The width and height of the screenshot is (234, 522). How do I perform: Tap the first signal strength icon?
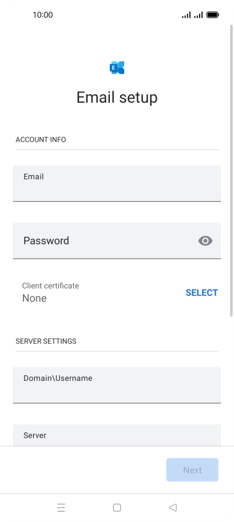tap(186, 15)
